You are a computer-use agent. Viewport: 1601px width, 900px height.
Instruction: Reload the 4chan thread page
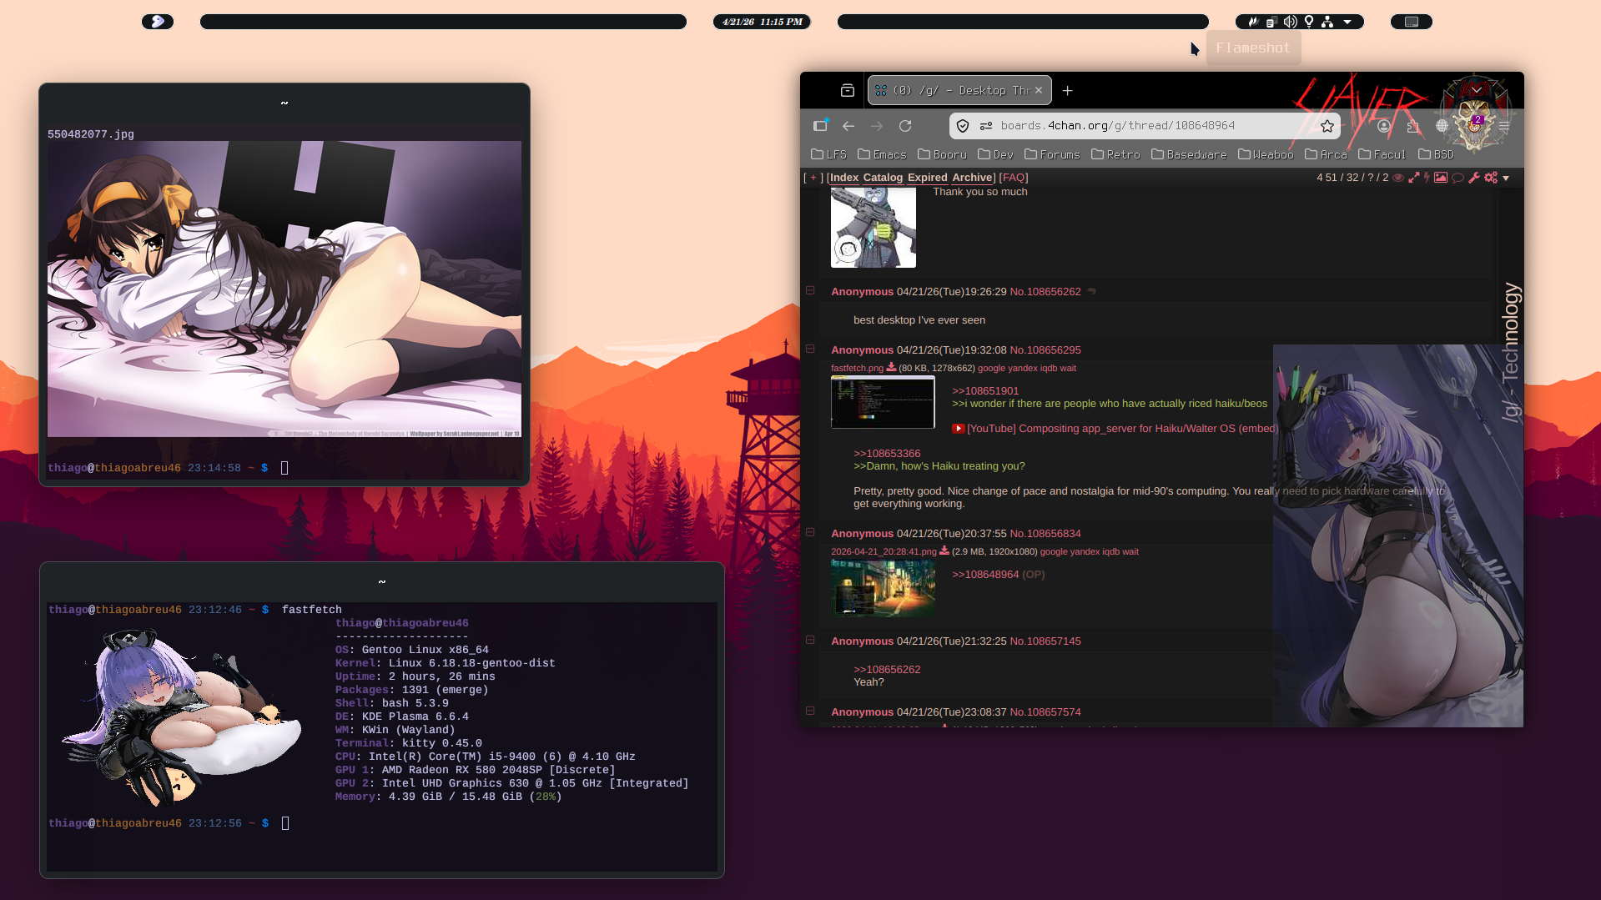coord(905,126)
